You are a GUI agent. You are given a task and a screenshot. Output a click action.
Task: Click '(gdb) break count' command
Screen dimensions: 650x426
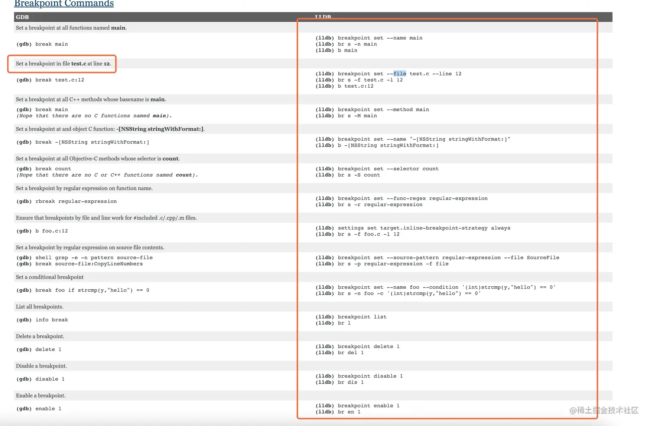click(x=44, y=169)
